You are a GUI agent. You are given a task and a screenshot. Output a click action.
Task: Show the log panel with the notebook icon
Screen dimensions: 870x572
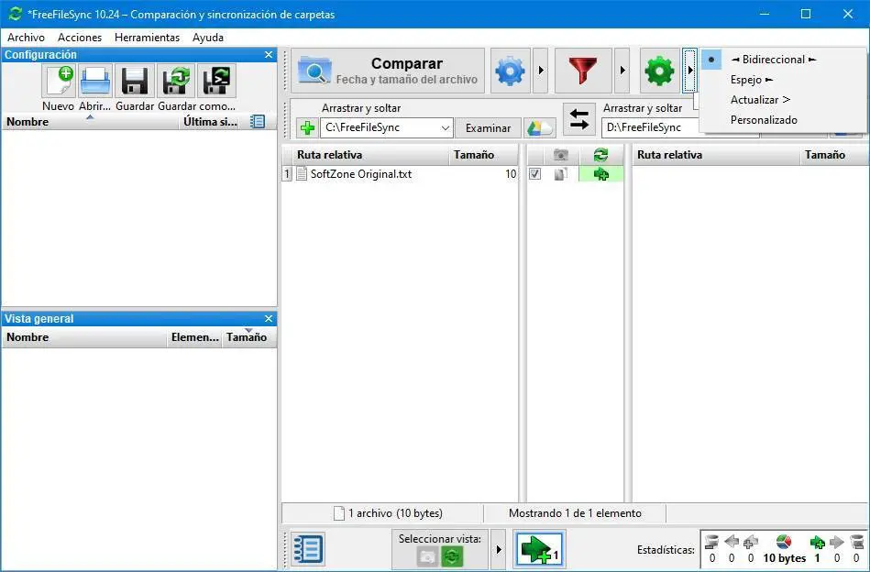click(307, 549)
